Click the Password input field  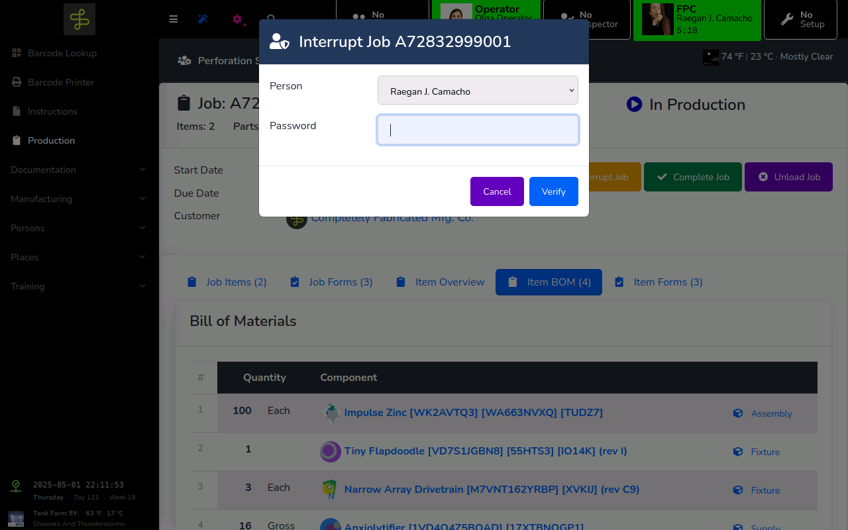pyautogui.click(x=478, y=130)
